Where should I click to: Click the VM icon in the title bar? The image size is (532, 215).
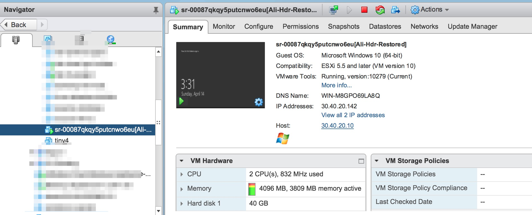pyautogui.click(x=175, y=10)
